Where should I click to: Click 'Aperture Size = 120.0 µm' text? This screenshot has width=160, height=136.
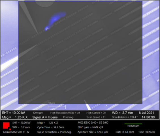(x=93, y=132)
